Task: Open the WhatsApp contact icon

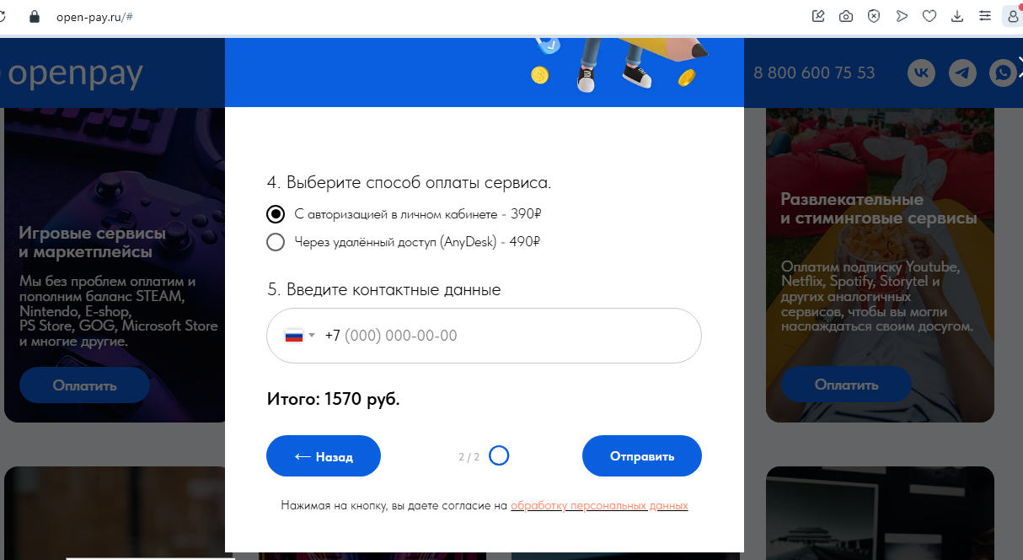Action: click(x=1003, y=73)
